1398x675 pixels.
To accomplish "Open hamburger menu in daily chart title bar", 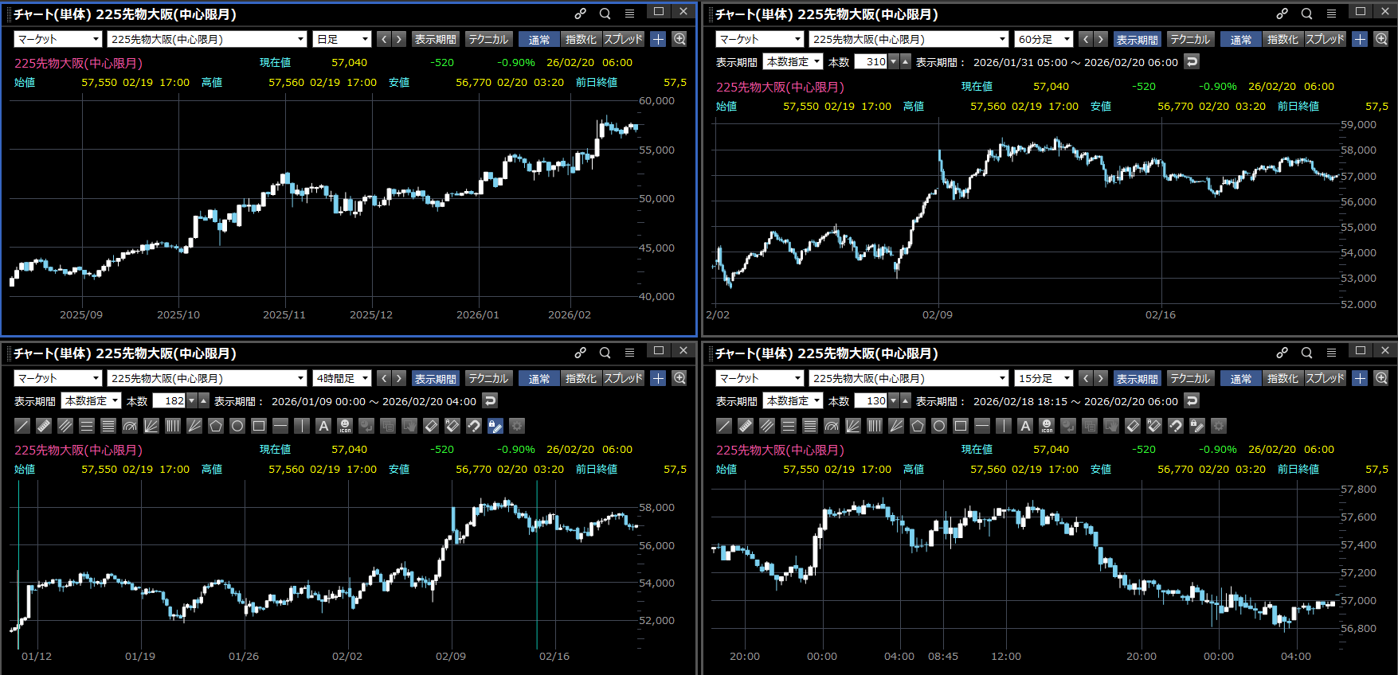I will [x=629, y=14].
